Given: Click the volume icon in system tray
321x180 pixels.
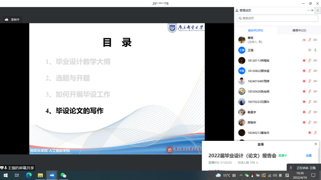Looking at the screenshot, I should click(x=275, y=175).
